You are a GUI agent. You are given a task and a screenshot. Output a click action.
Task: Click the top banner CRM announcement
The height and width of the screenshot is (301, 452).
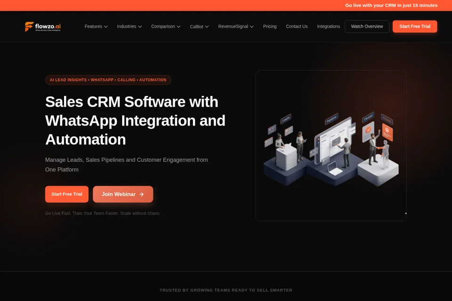(391, 5)
